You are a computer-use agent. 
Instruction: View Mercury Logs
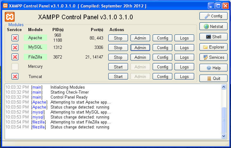pyautogui.click(x=184, y=67)
